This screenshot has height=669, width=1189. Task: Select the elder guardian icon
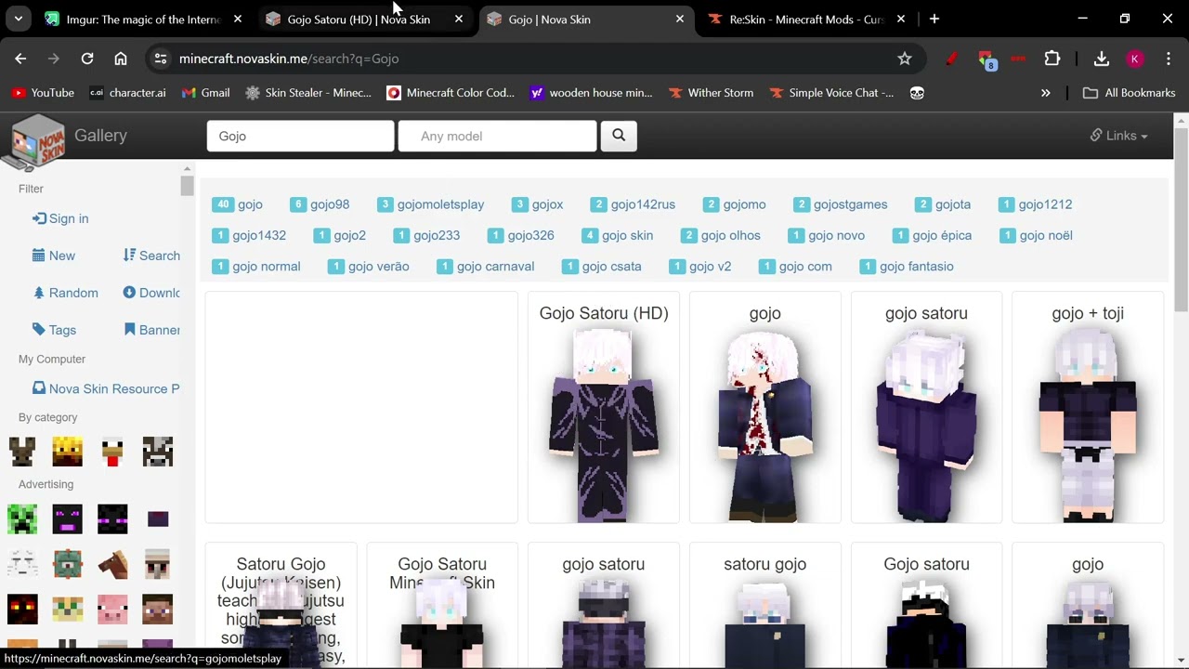[67, 564]
